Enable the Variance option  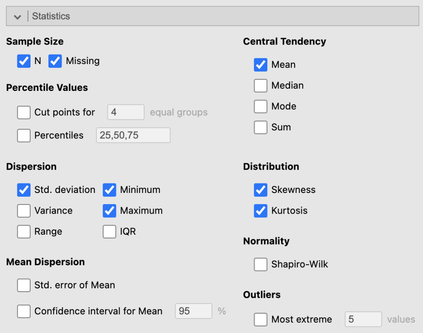(x=24, y=211)
